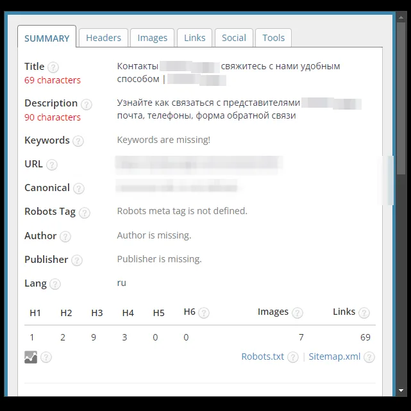Viewport: 411px width, 411px height.
Task: Open the Links tab
Action: (194, 38)
